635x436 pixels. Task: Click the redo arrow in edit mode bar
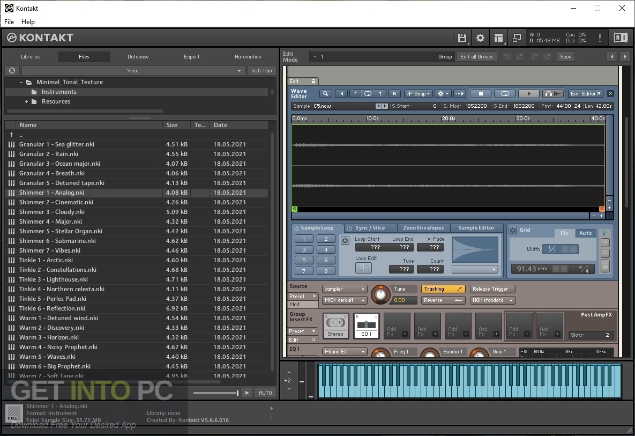click(x=535, y=57)
